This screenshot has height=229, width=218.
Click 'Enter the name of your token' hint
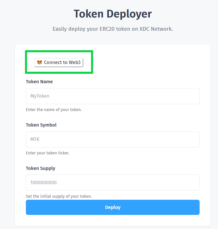coord(54,110)
